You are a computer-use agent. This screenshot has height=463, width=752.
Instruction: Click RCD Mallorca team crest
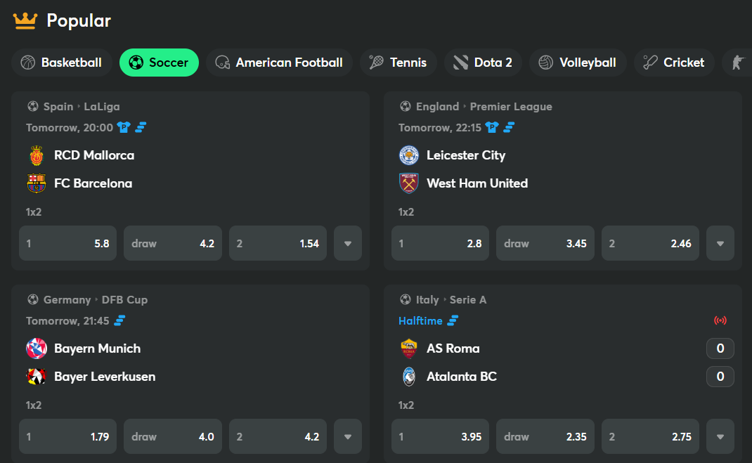click(36, 155)
